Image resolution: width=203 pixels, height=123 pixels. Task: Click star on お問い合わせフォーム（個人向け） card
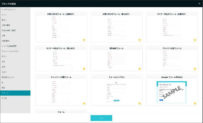[x=139, y=40]
